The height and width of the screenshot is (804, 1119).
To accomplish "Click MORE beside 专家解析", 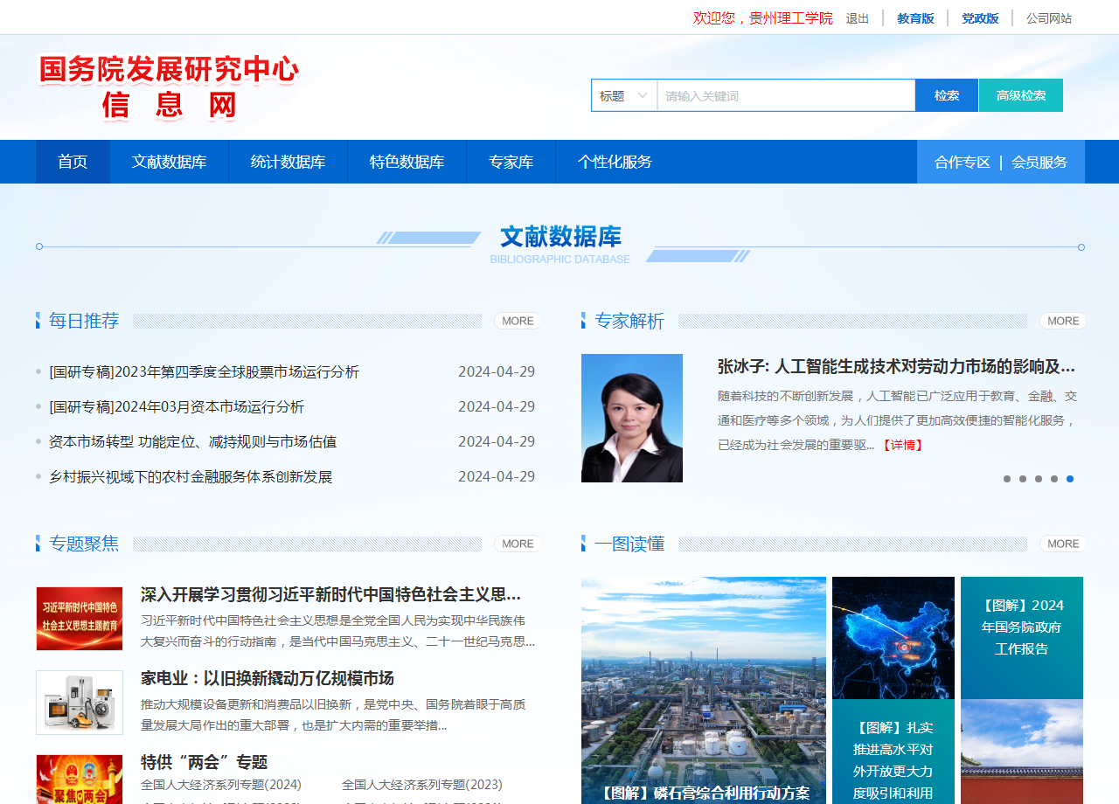I will click(x=1063, y=321).
